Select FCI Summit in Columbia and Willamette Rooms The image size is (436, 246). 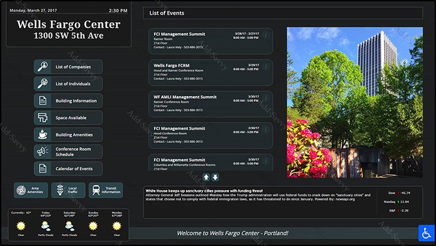tap(179, 160)
